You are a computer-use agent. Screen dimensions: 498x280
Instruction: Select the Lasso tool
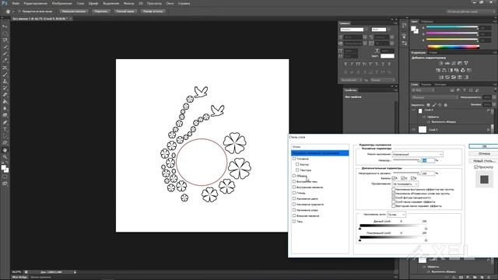pos(5,40)
